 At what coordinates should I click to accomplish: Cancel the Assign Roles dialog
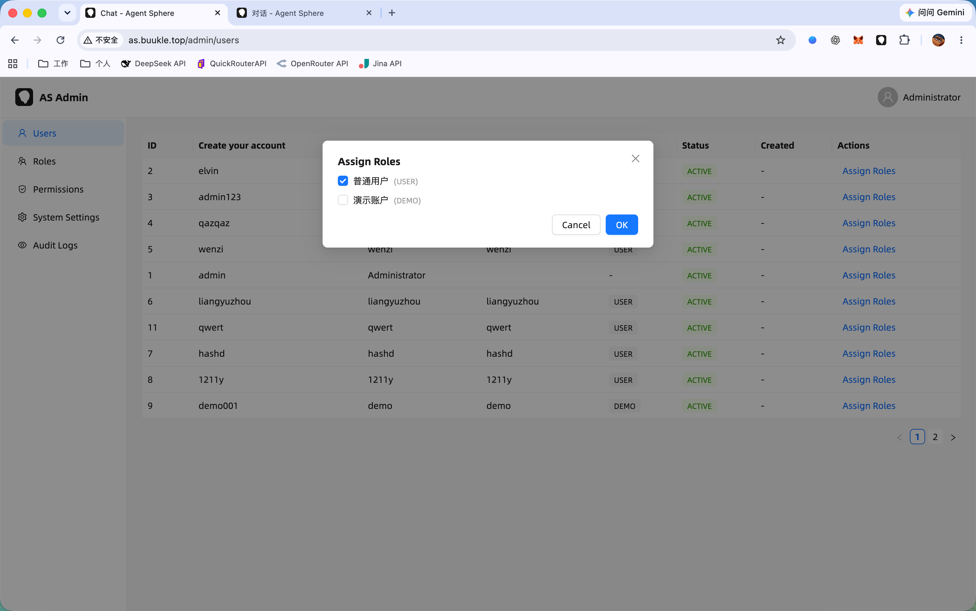click(576, 225)
